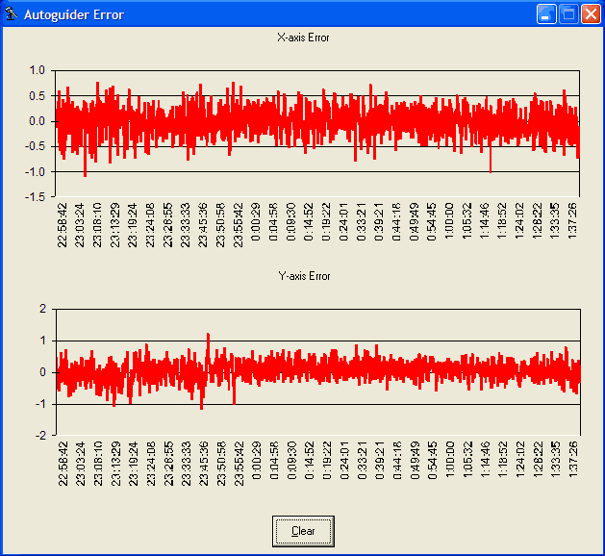Click the -2 tick on Y-axis Error scale
Image resolution: width=605 pixels, height=556 pixels.
click(40, 436)
